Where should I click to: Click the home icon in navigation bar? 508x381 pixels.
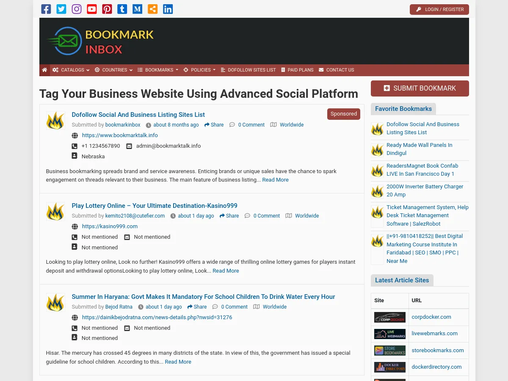[x=44, y=70]
